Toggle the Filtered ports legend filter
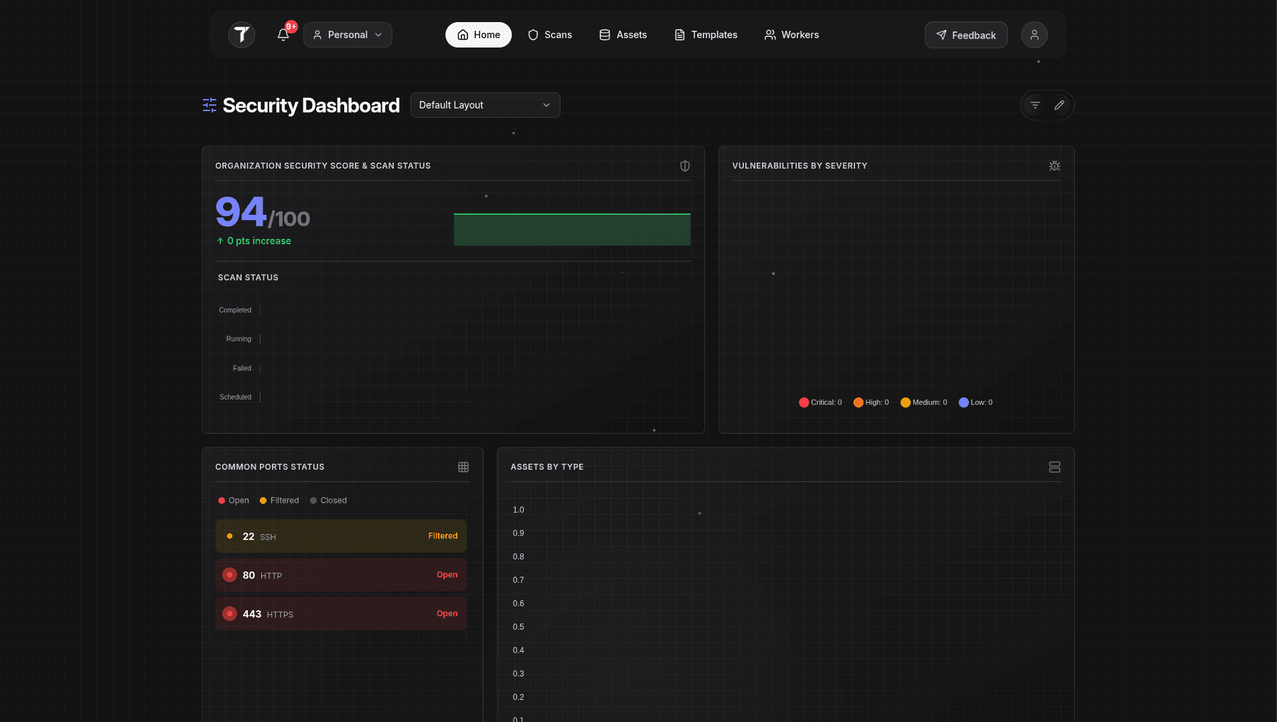1277x722 pixels. (279, 501)
